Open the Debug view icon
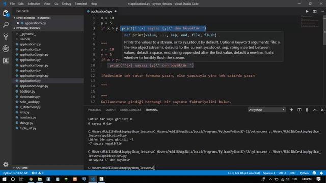The width and height of the screenshot is (326, 183). pos(6,49)
